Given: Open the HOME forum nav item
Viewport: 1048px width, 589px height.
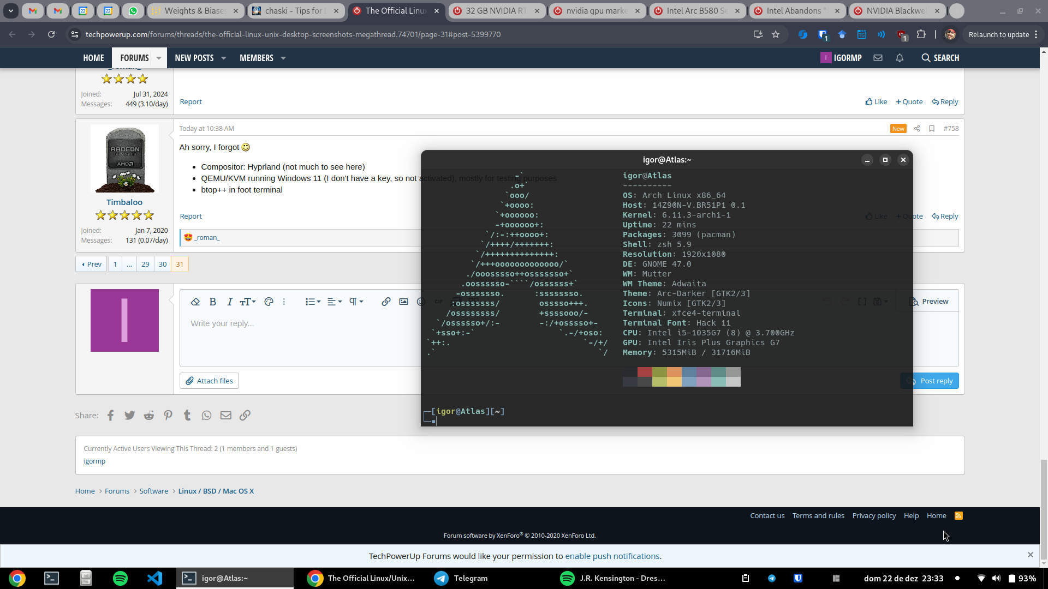Looking at the screenshot, I should pyautogui.click(x=93, y=58).
